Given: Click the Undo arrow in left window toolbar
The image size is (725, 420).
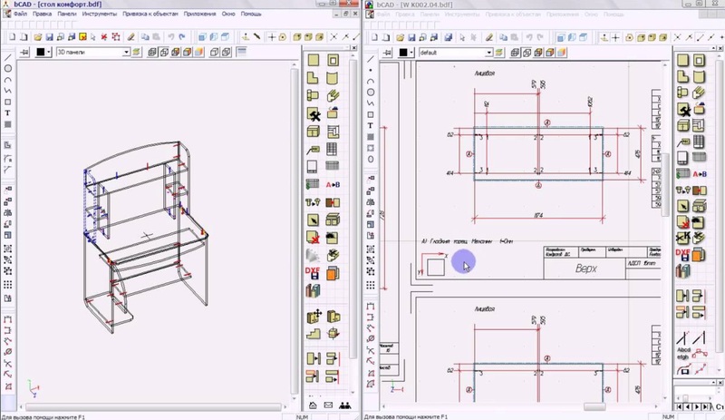Looking at the screenshot, I should pos(169,36).
